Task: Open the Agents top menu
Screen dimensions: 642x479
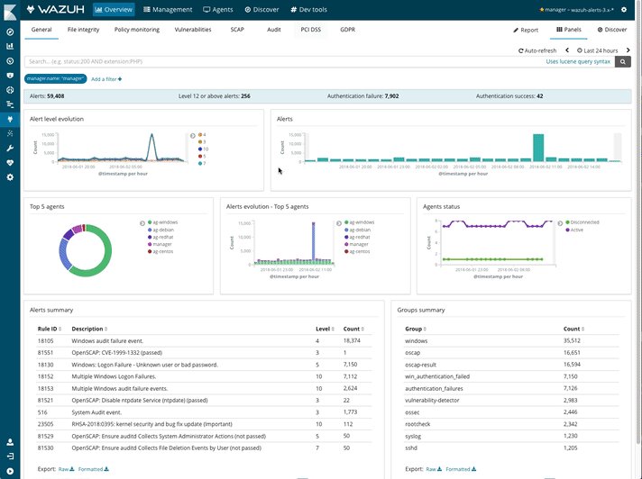Action: point(218,9)
